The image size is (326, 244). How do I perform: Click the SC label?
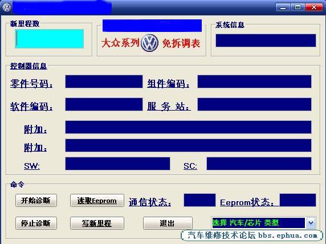tap(190, 166)
